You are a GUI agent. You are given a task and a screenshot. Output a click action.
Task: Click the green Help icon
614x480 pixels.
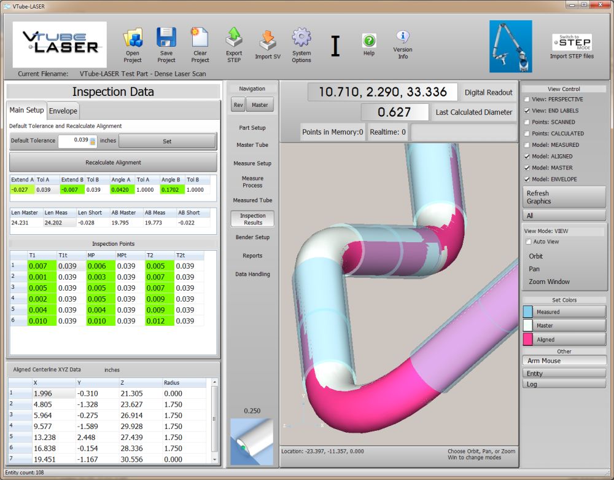pyautogui.click(x=369, y=41)
